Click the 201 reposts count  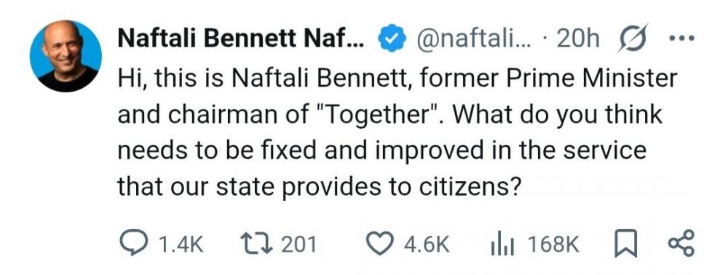pos(299,244)
